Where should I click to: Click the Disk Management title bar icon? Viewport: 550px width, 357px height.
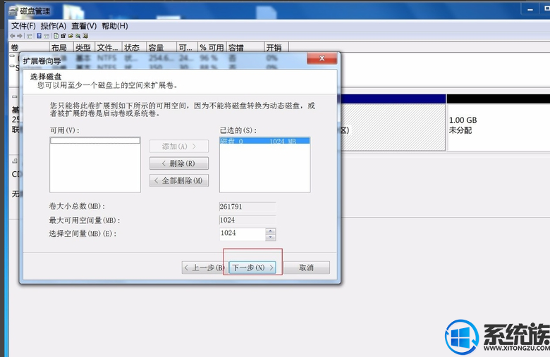point(13,11)
